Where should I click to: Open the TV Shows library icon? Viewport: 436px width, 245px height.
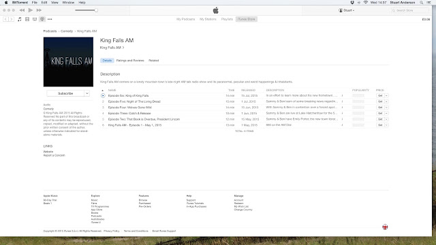[x=35, y=19]
